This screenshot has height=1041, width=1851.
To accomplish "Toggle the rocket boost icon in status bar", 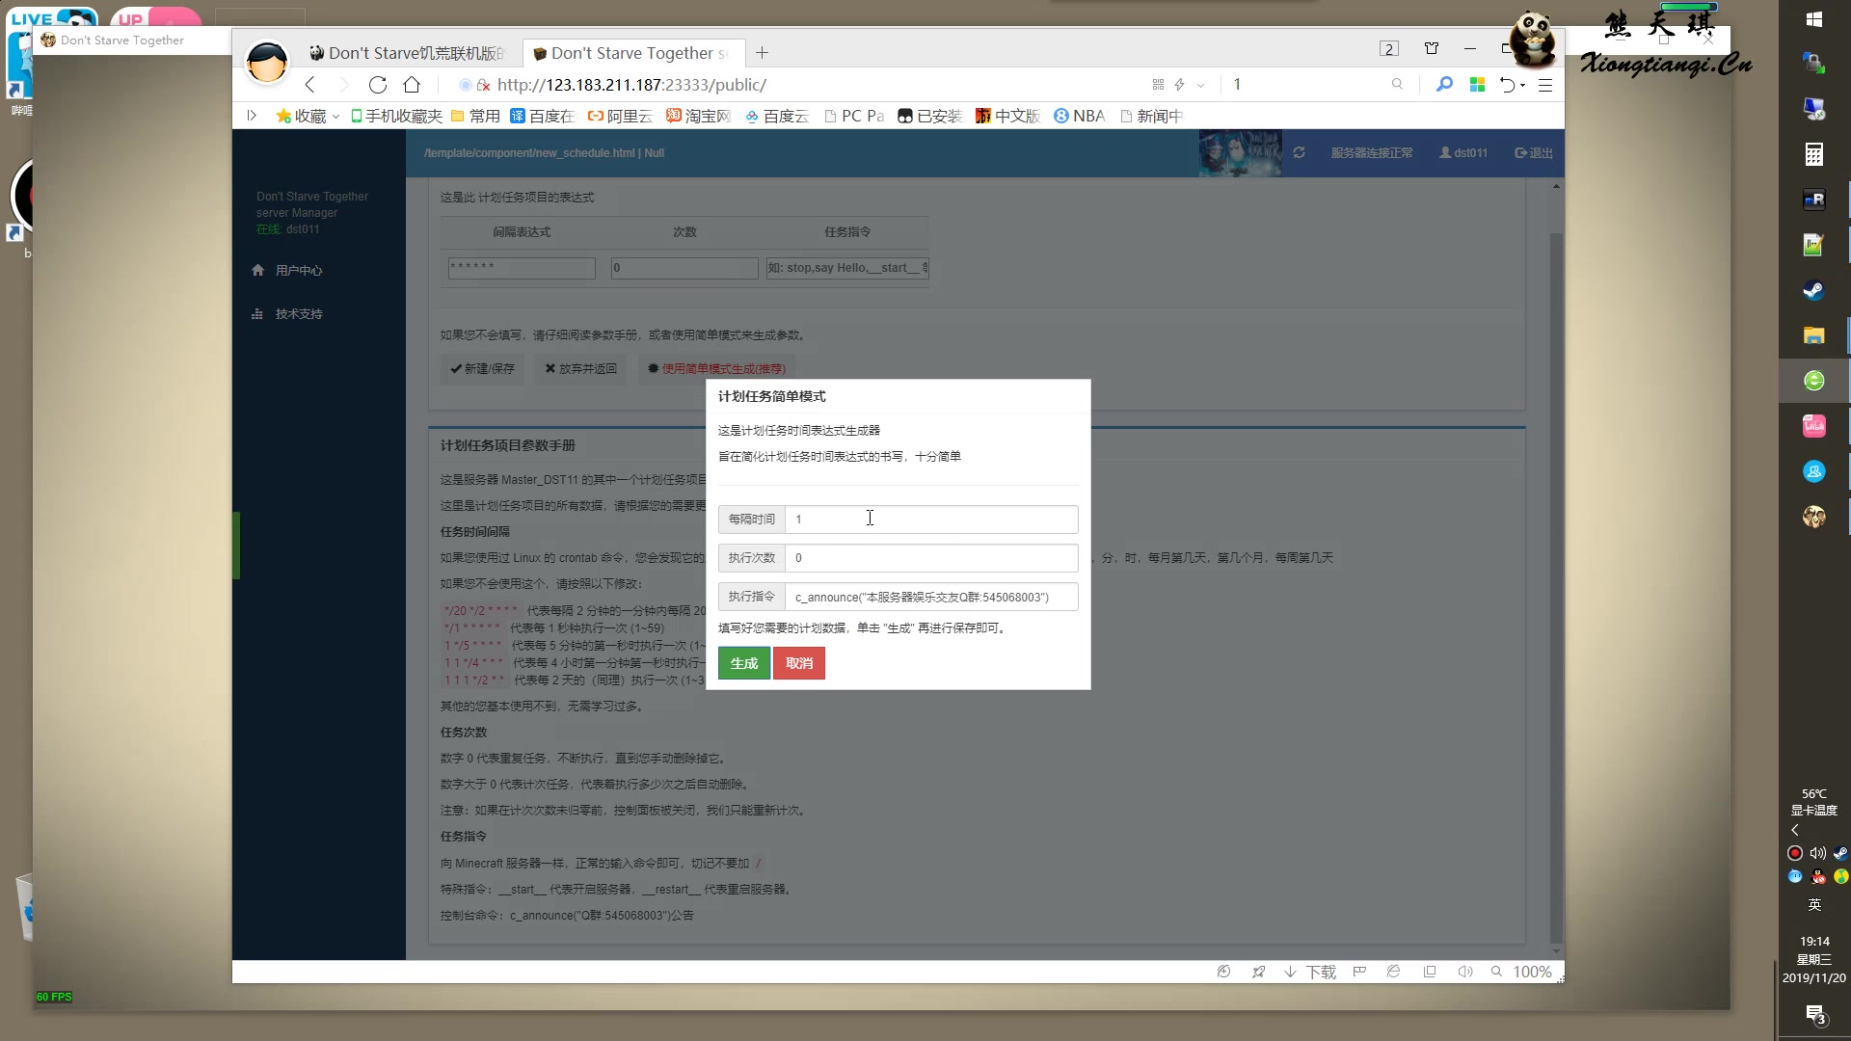I will [1258, 972].
